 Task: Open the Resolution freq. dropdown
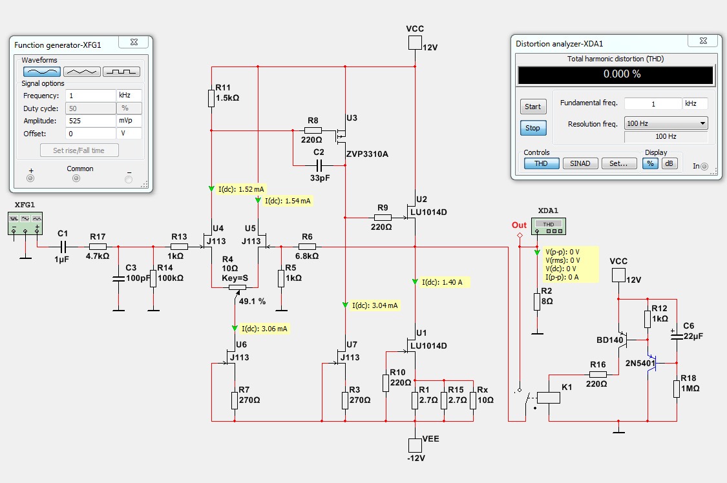tap(666, 123)
